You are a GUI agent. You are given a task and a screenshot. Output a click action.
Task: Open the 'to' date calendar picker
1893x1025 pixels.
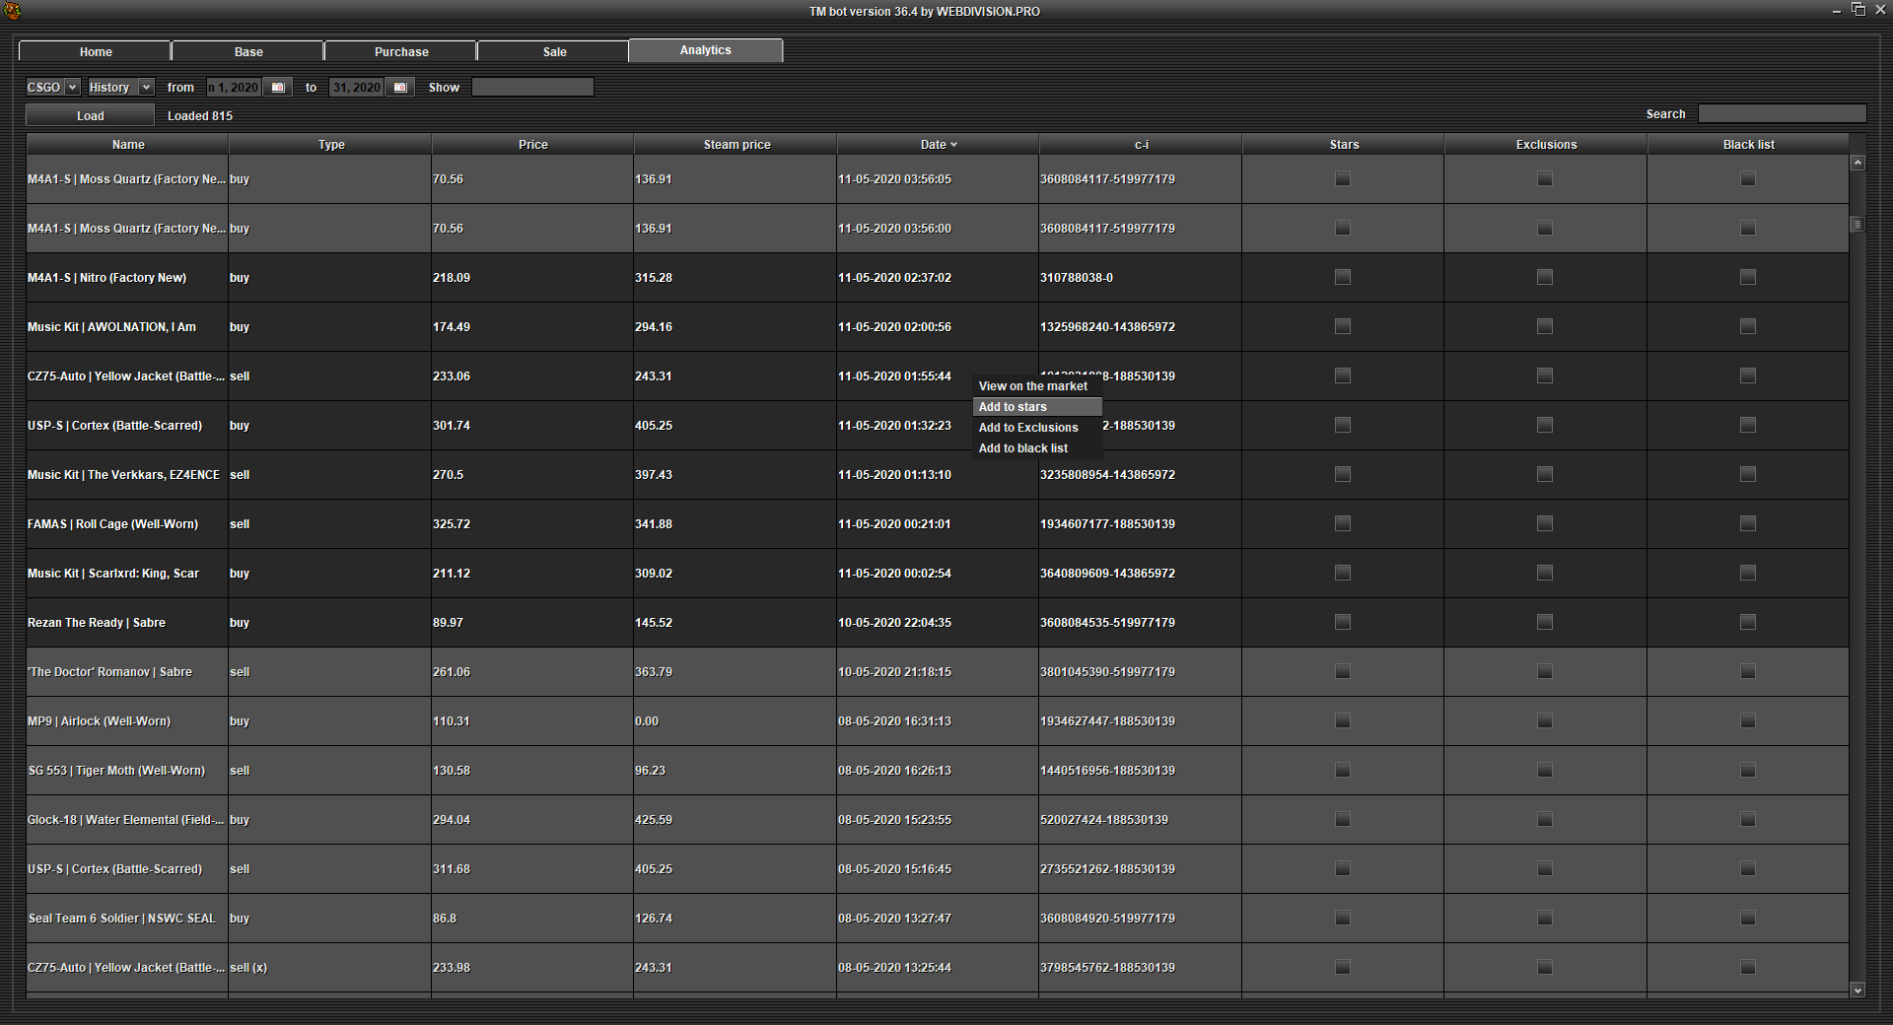click(x=399, y=88)
